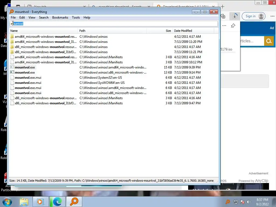Image resolution: width=276 pixels, height=207 pixels.
Task: Select file icon of amd64 manifest dated 4/12/2011 4:16 AM
Action: click(12, 57)
